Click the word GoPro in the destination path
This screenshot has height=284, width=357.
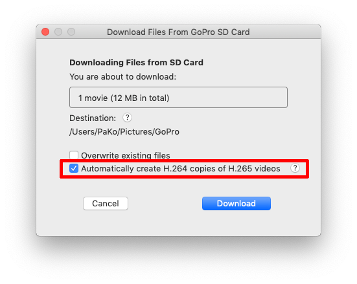point(167,132)
